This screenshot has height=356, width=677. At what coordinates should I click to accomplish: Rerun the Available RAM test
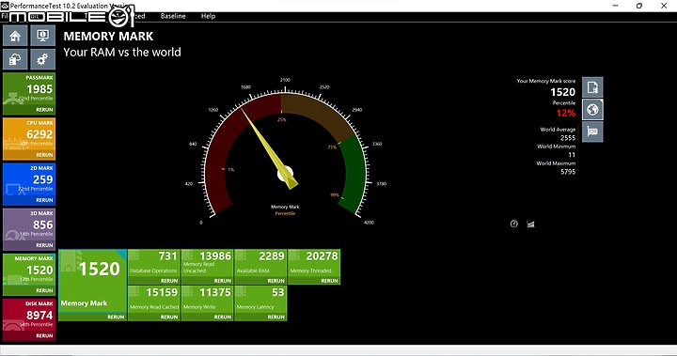coord(276,281)
